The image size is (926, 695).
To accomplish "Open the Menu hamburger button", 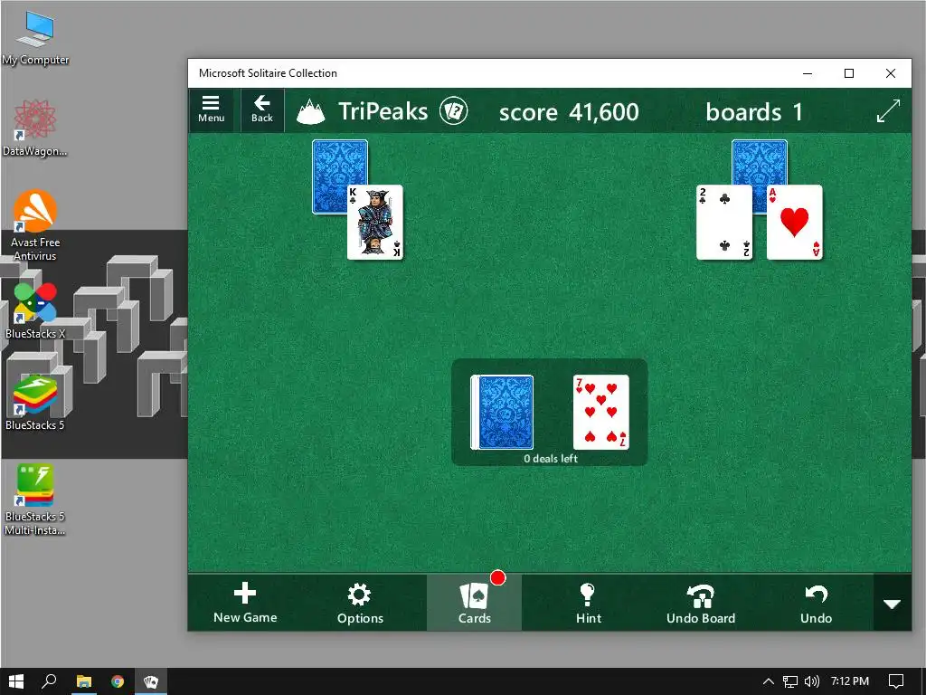I will (x=211, y=109).
